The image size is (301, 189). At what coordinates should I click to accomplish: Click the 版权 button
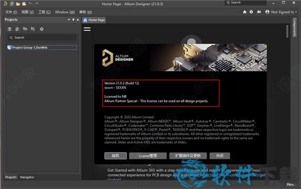[115, 156]
